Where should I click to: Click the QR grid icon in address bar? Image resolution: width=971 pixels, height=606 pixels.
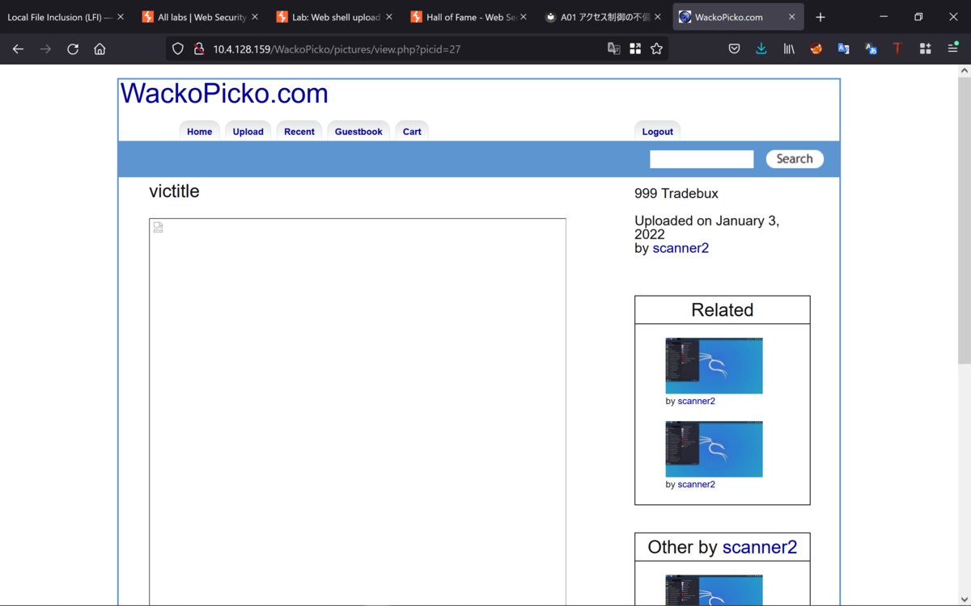(x=635, y=48)
